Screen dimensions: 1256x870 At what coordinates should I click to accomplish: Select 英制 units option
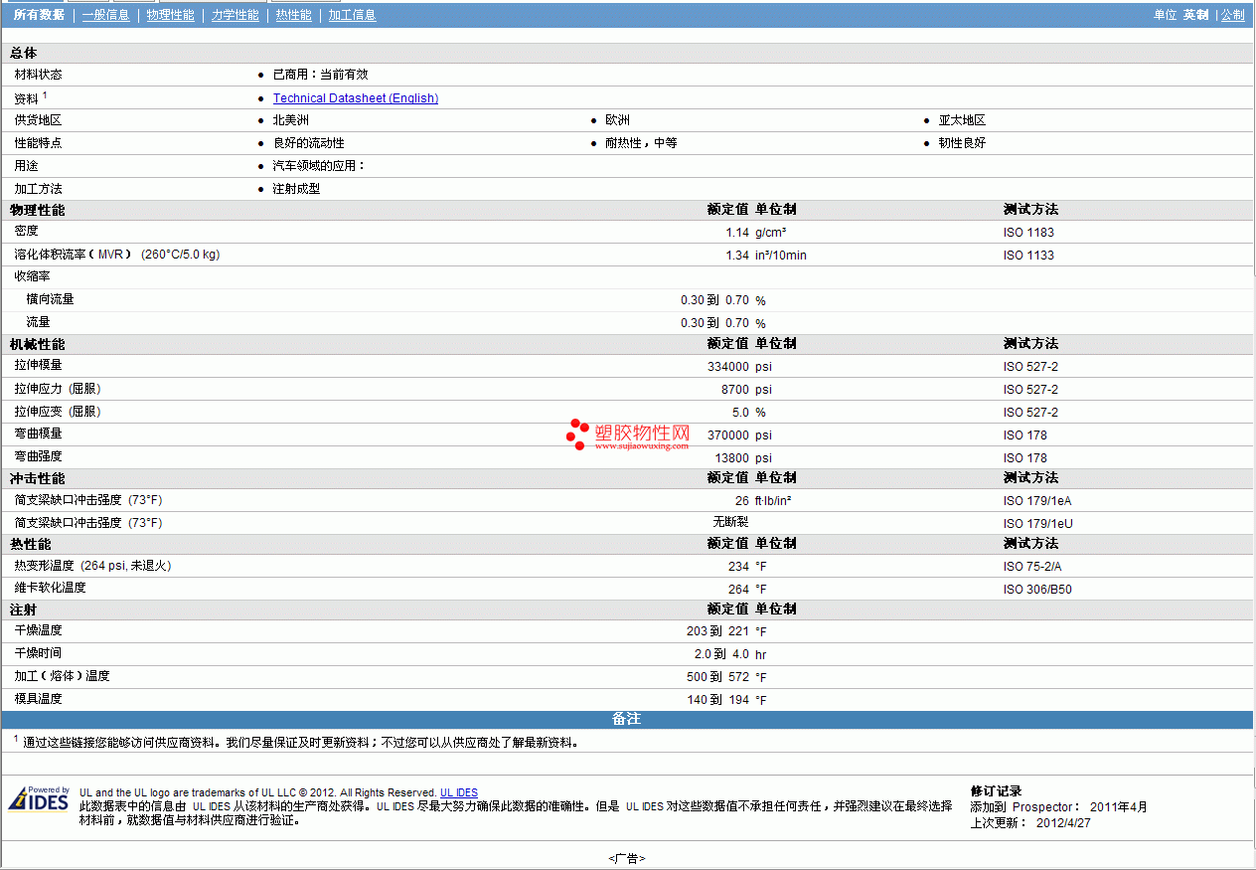tap(1195, 15)
